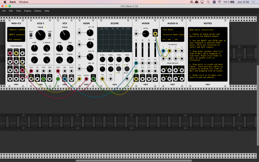Click the MIX output jack on Mixer

pos(155,33)
